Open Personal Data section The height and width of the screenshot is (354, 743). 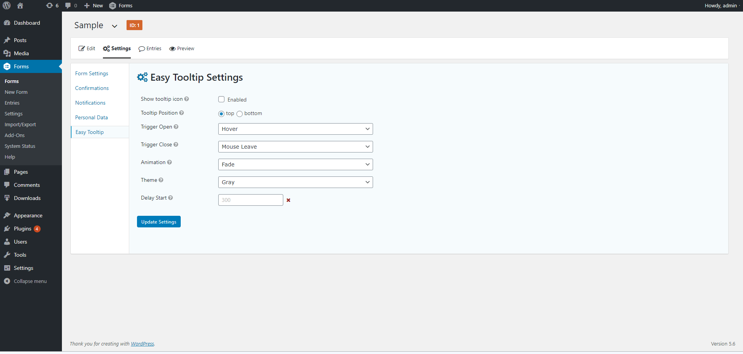91,117
